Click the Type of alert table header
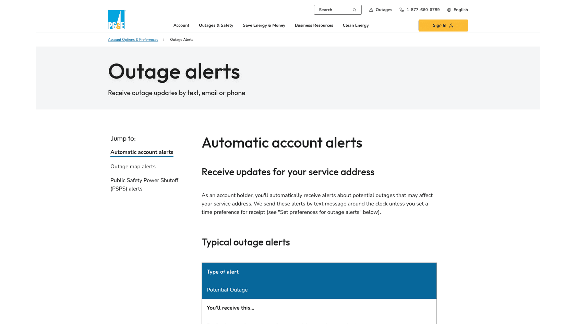Screen dimensions: 576x324 point(223,272)
